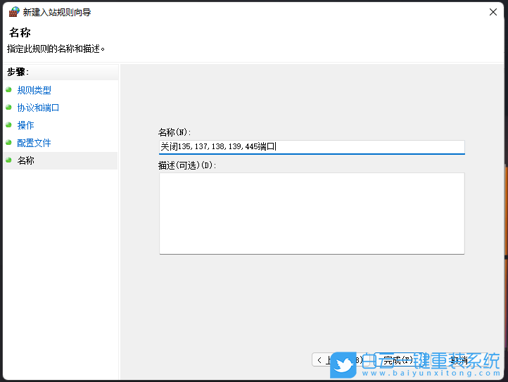Image resolution: width=508 pixels, height=382 pixels.
Task: Click green bullet beside 名称 step
Action: 8,160
